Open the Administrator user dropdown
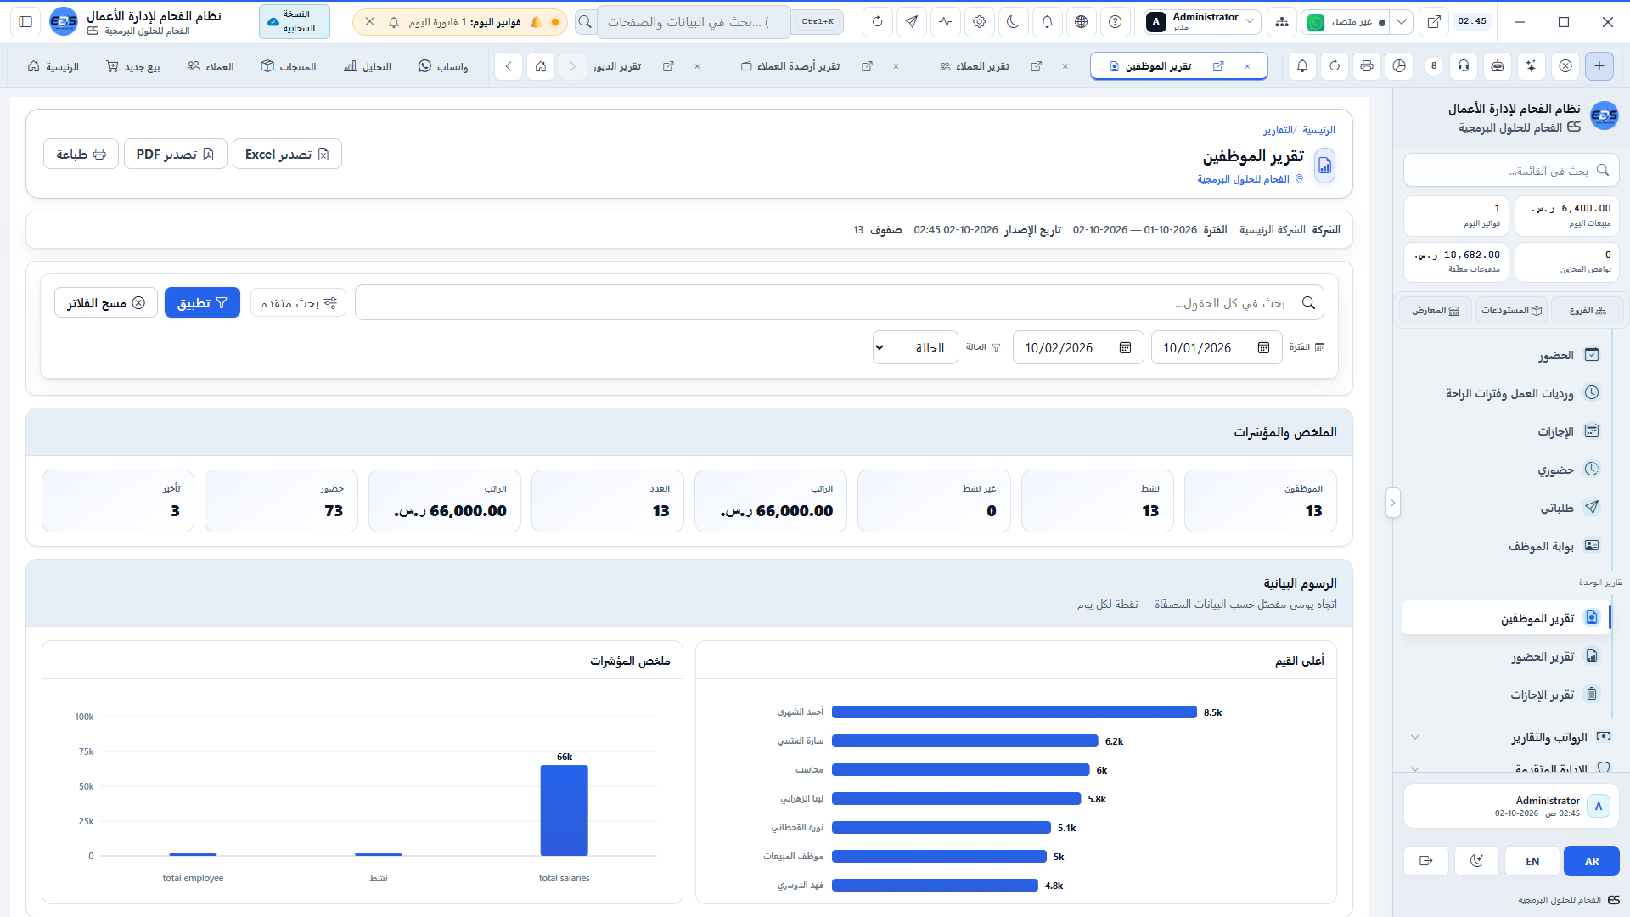 pyautogui.click(x=1200, y=22)
